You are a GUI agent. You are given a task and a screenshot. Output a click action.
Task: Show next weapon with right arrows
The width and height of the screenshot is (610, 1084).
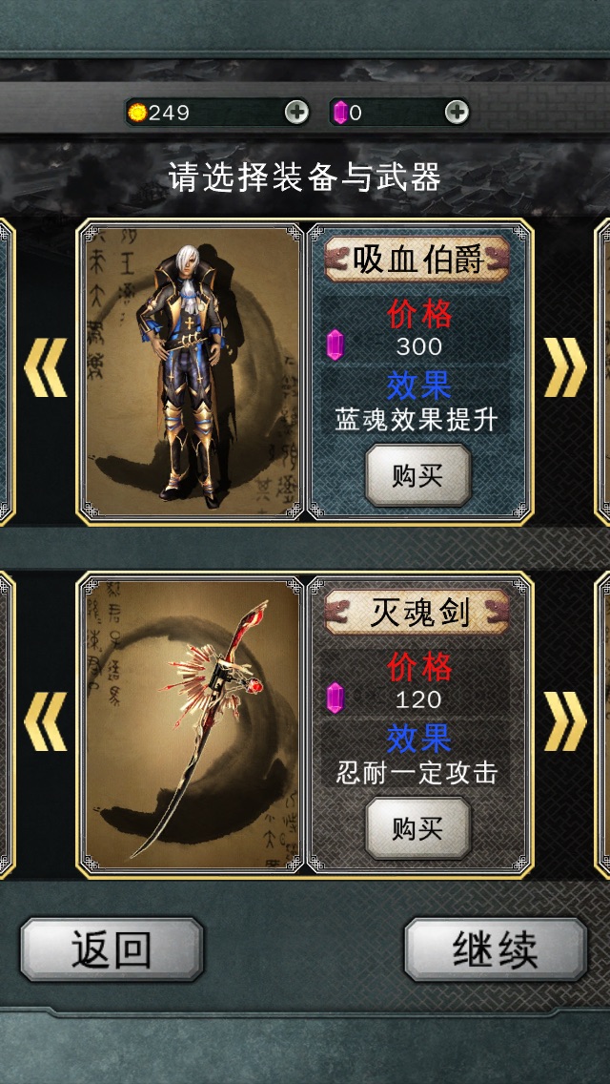point(565,721)
